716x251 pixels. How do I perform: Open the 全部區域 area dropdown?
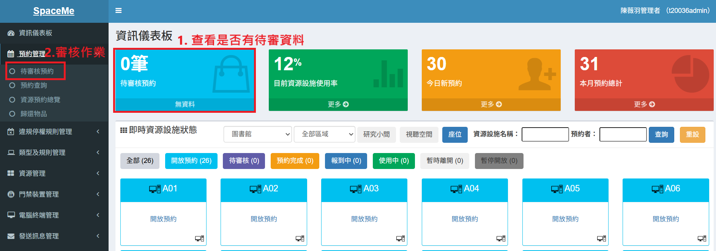(x=325, y=134)
